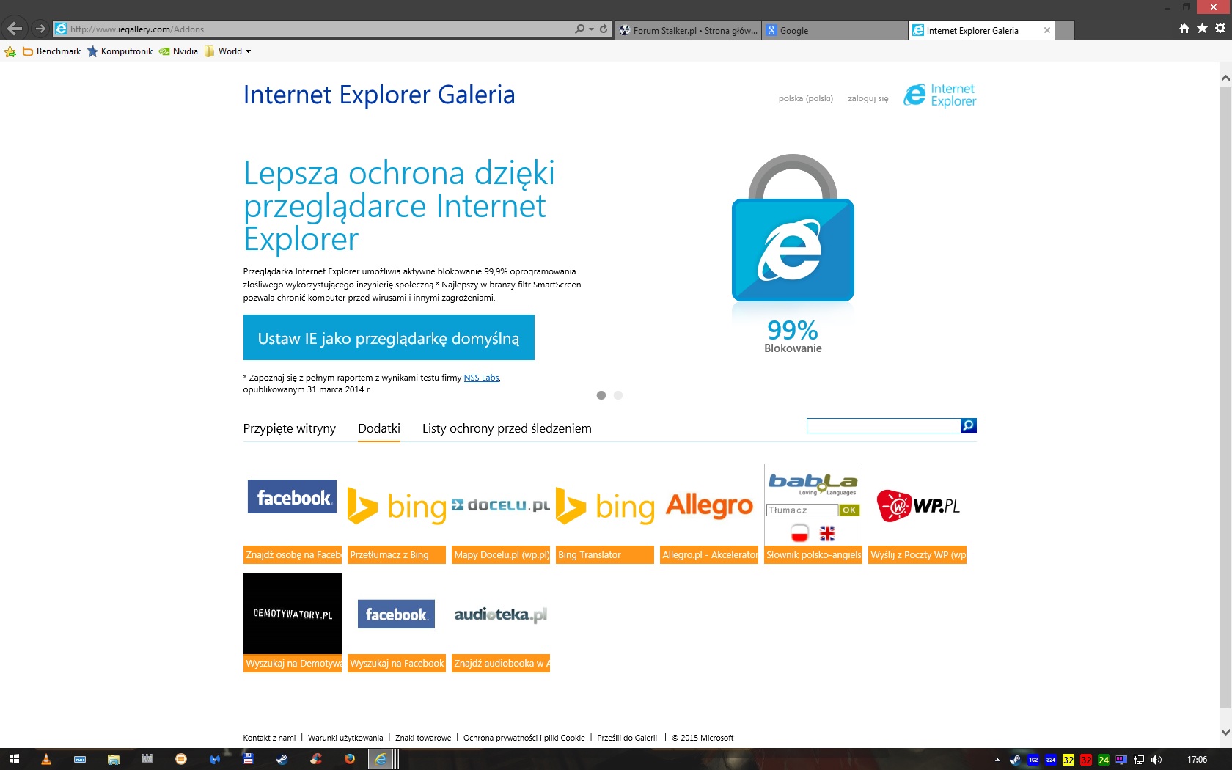Open Bing Translator add-on

(605, 513)
